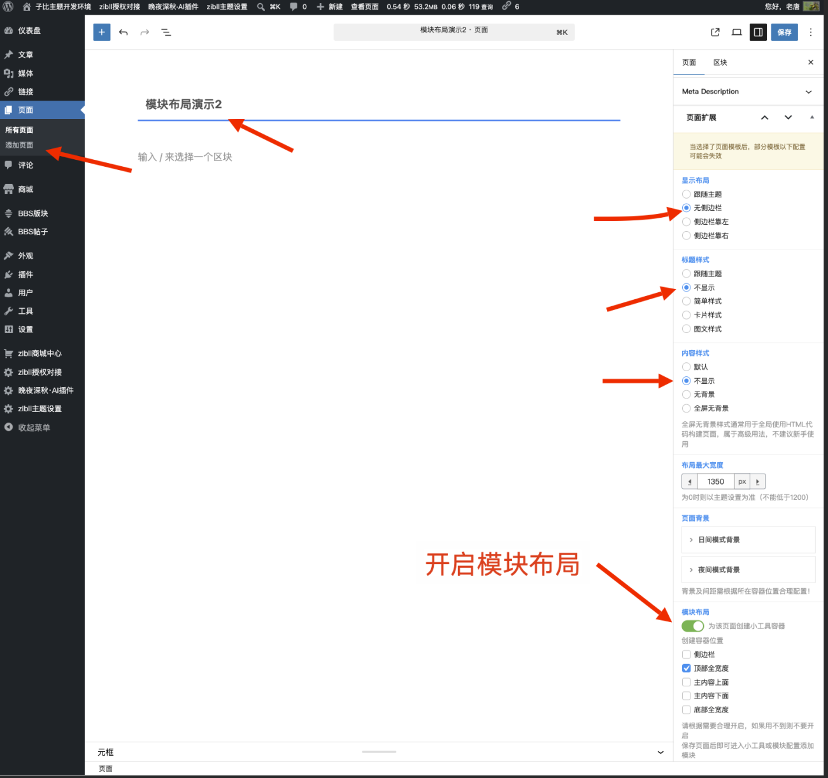Click the 保存 save button
Viewport: 828px width, 778px height.
click(785, 32)
